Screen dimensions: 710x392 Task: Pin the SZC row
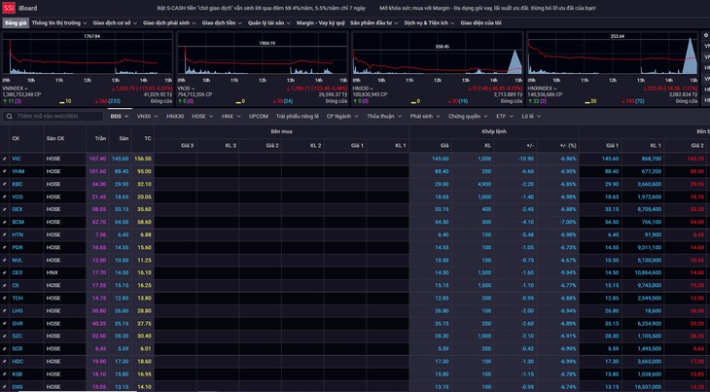tap(5, 337)
